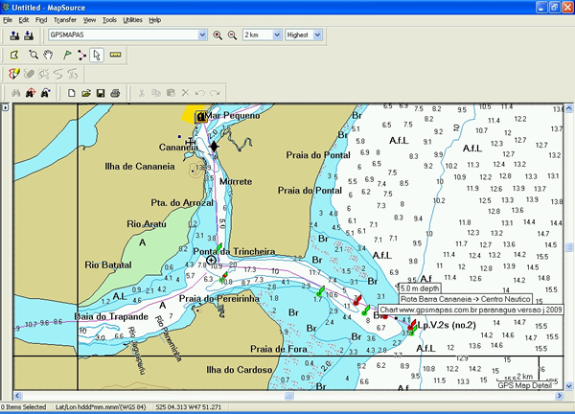Activate the Selection arrow tool

(97, 55)
